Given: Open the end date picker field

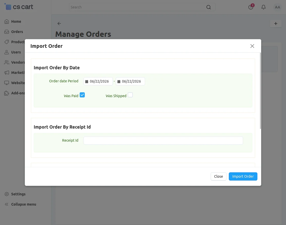Looking at the screenshot, I should 130,81.
